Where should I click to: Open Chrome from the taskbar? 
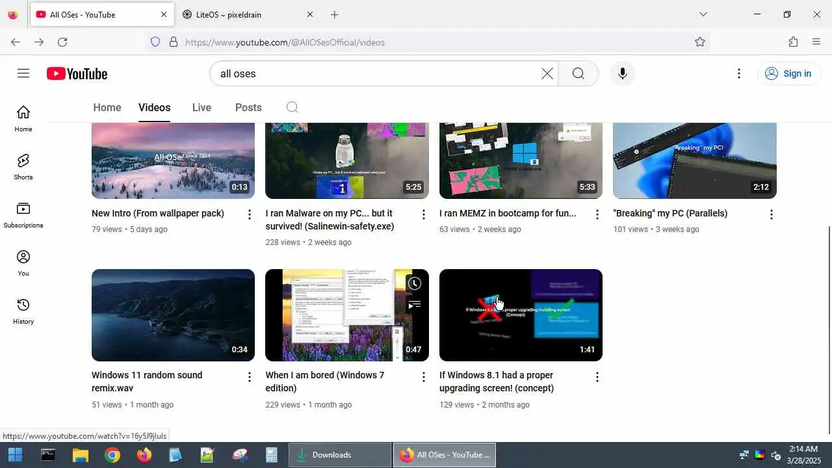click(112, 455)
